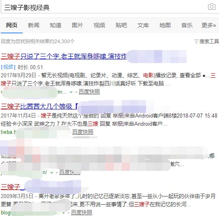Viewport: 219px width, 216px height.
Task: Expand dropdown arrow beside the third result URL
Action: 52,172
